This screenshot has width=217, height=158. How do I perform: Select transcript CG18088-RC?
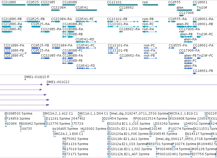tap(69, 27)
